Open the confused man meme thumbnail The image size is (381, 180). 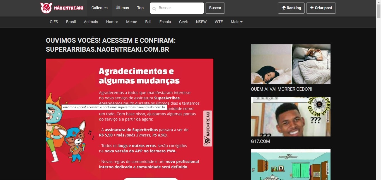tap(291, 117)
